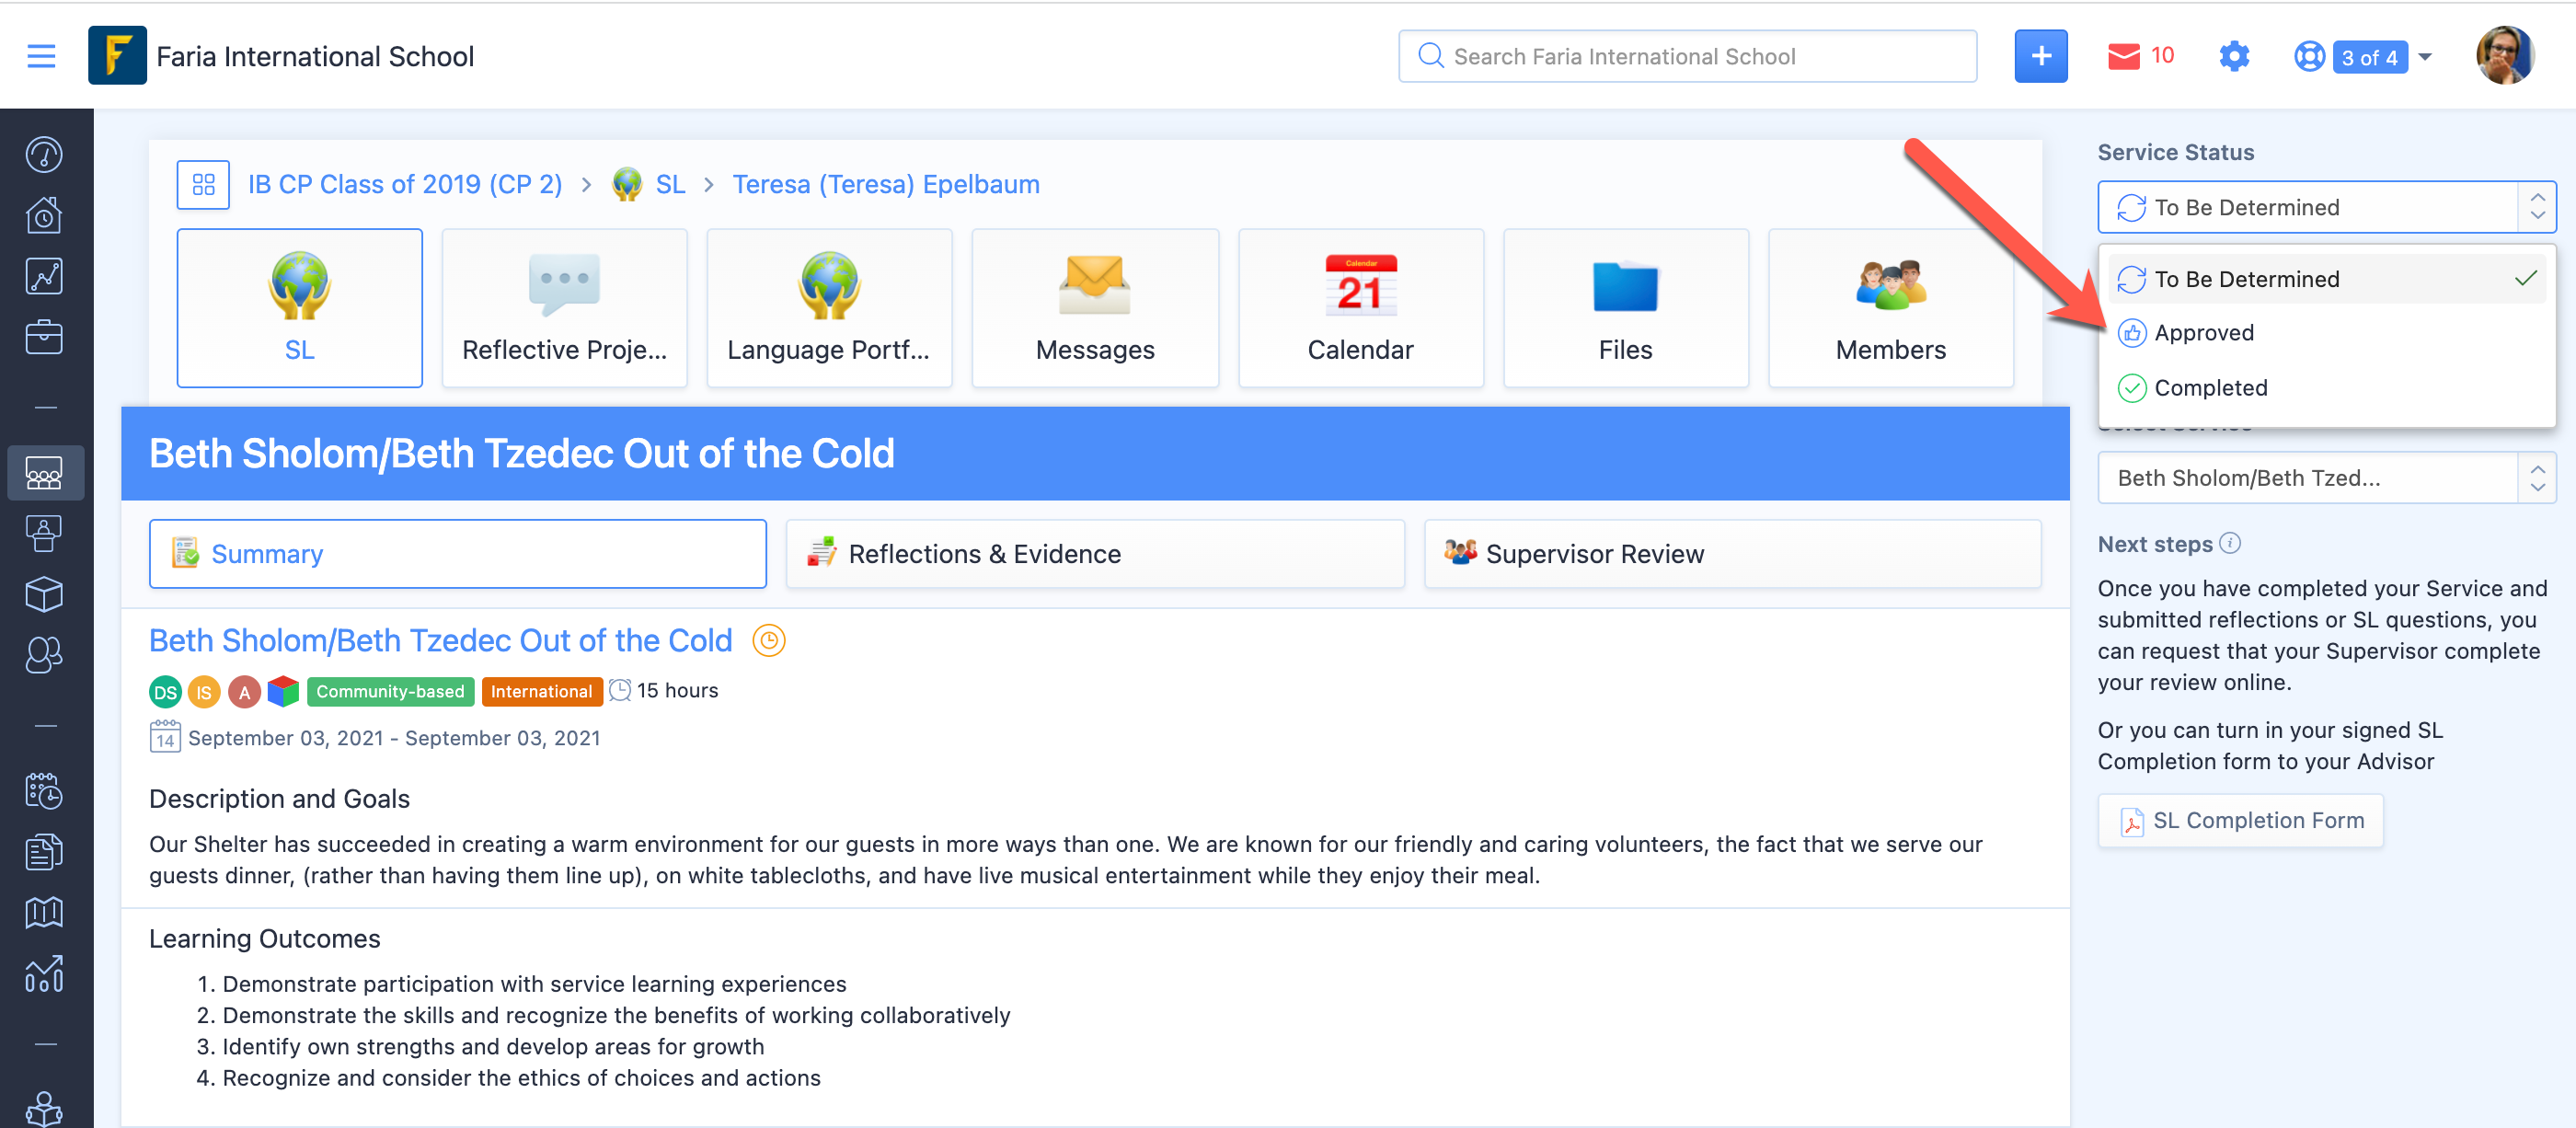Open the messages envelope with 10 unread
The height and width of the screenshot is (1128, 2576).
pos(2140,56)
